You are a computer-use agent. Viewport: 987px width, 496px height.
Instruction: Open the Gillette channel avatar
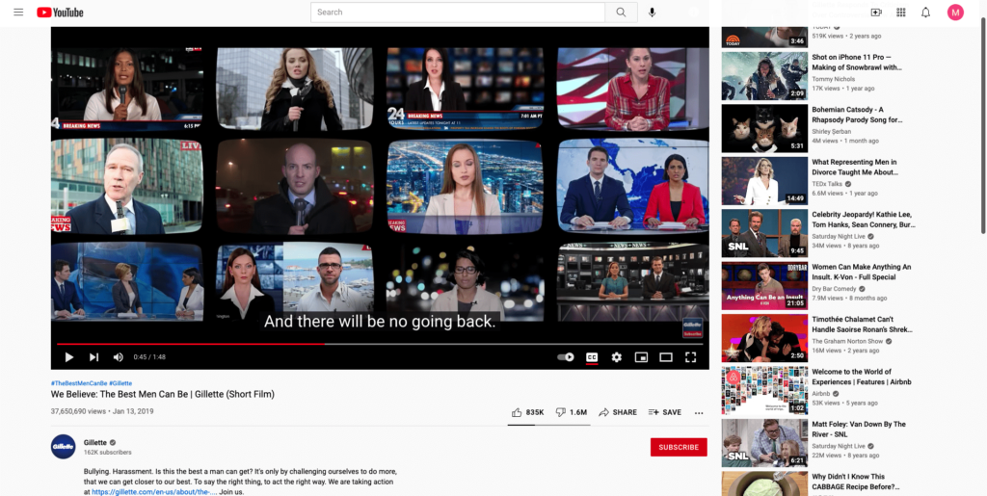point(64,446)
